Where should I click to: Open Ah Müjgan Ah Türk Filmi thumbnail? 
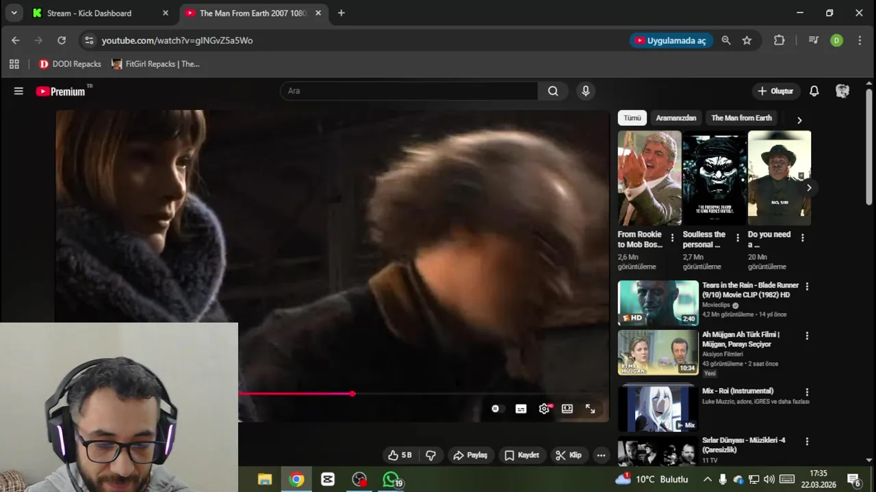coord(658,353)
